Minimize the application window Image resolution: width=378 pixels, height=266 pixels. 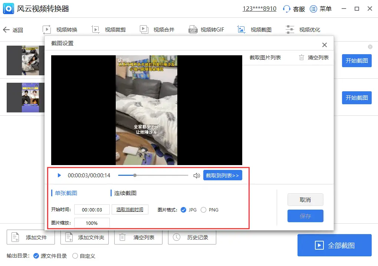click(x=344, y=9)
